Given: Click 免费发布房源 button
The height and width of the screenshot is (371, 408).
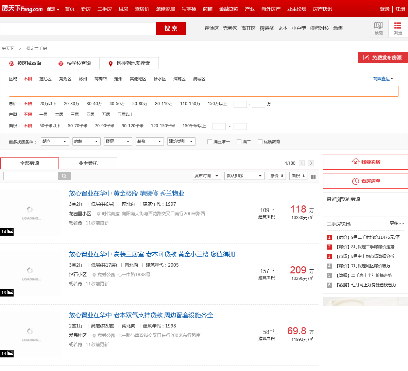Looking at the screenshot, I should click(382, 57).
